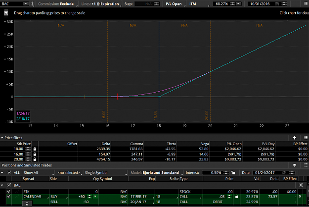Toggle the BAC group checkbox

(9, 185)
